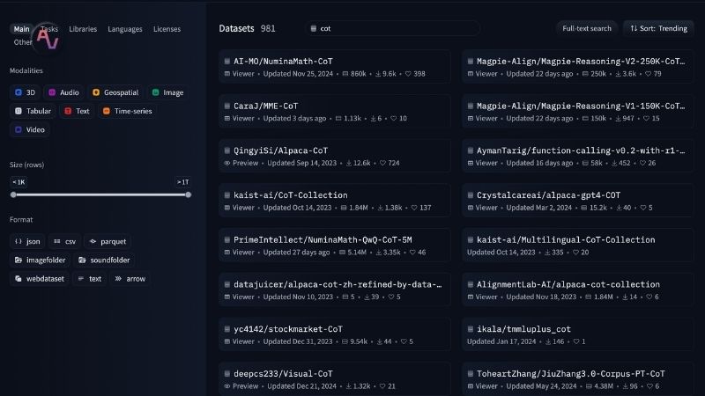Filter datasets by json format
Image resolution: width=705 pixels, height=396 pixels.
tap(27, 241)
